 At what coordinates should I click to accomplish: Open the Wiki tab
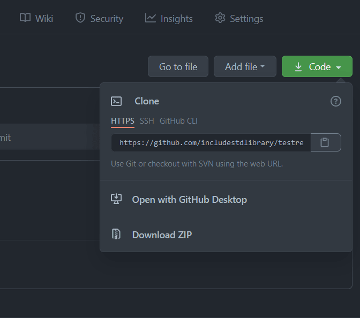pos(36,18)
